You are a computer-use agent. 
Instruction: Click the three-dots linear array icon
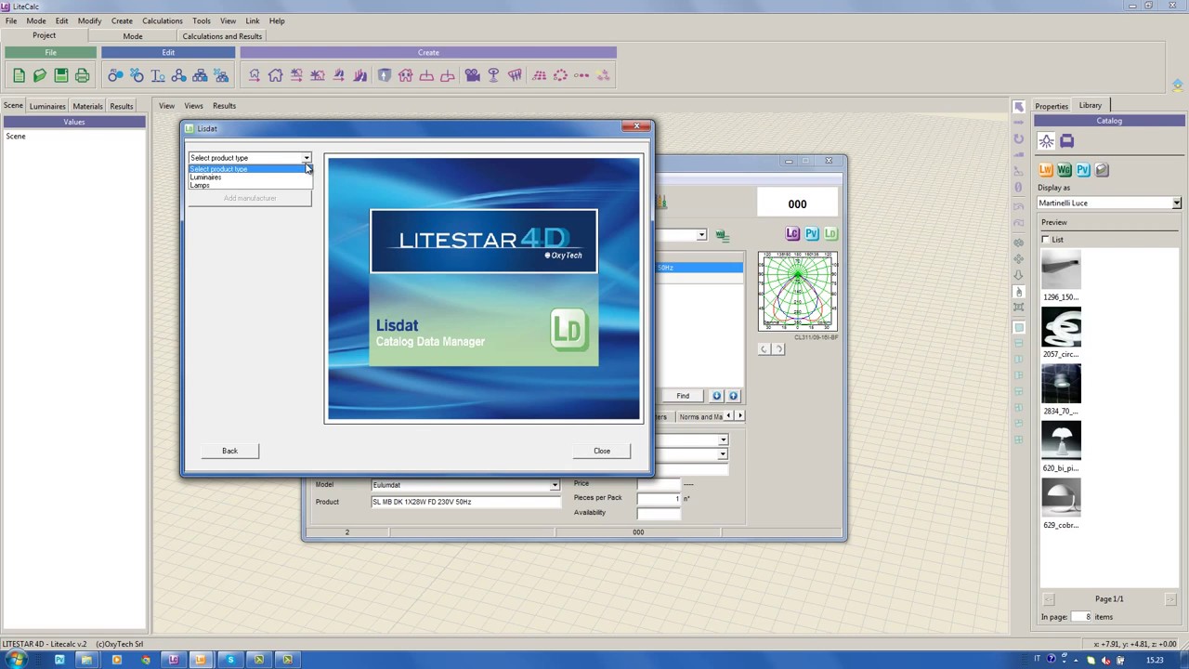pyautogui.click(x=581, y=75)
